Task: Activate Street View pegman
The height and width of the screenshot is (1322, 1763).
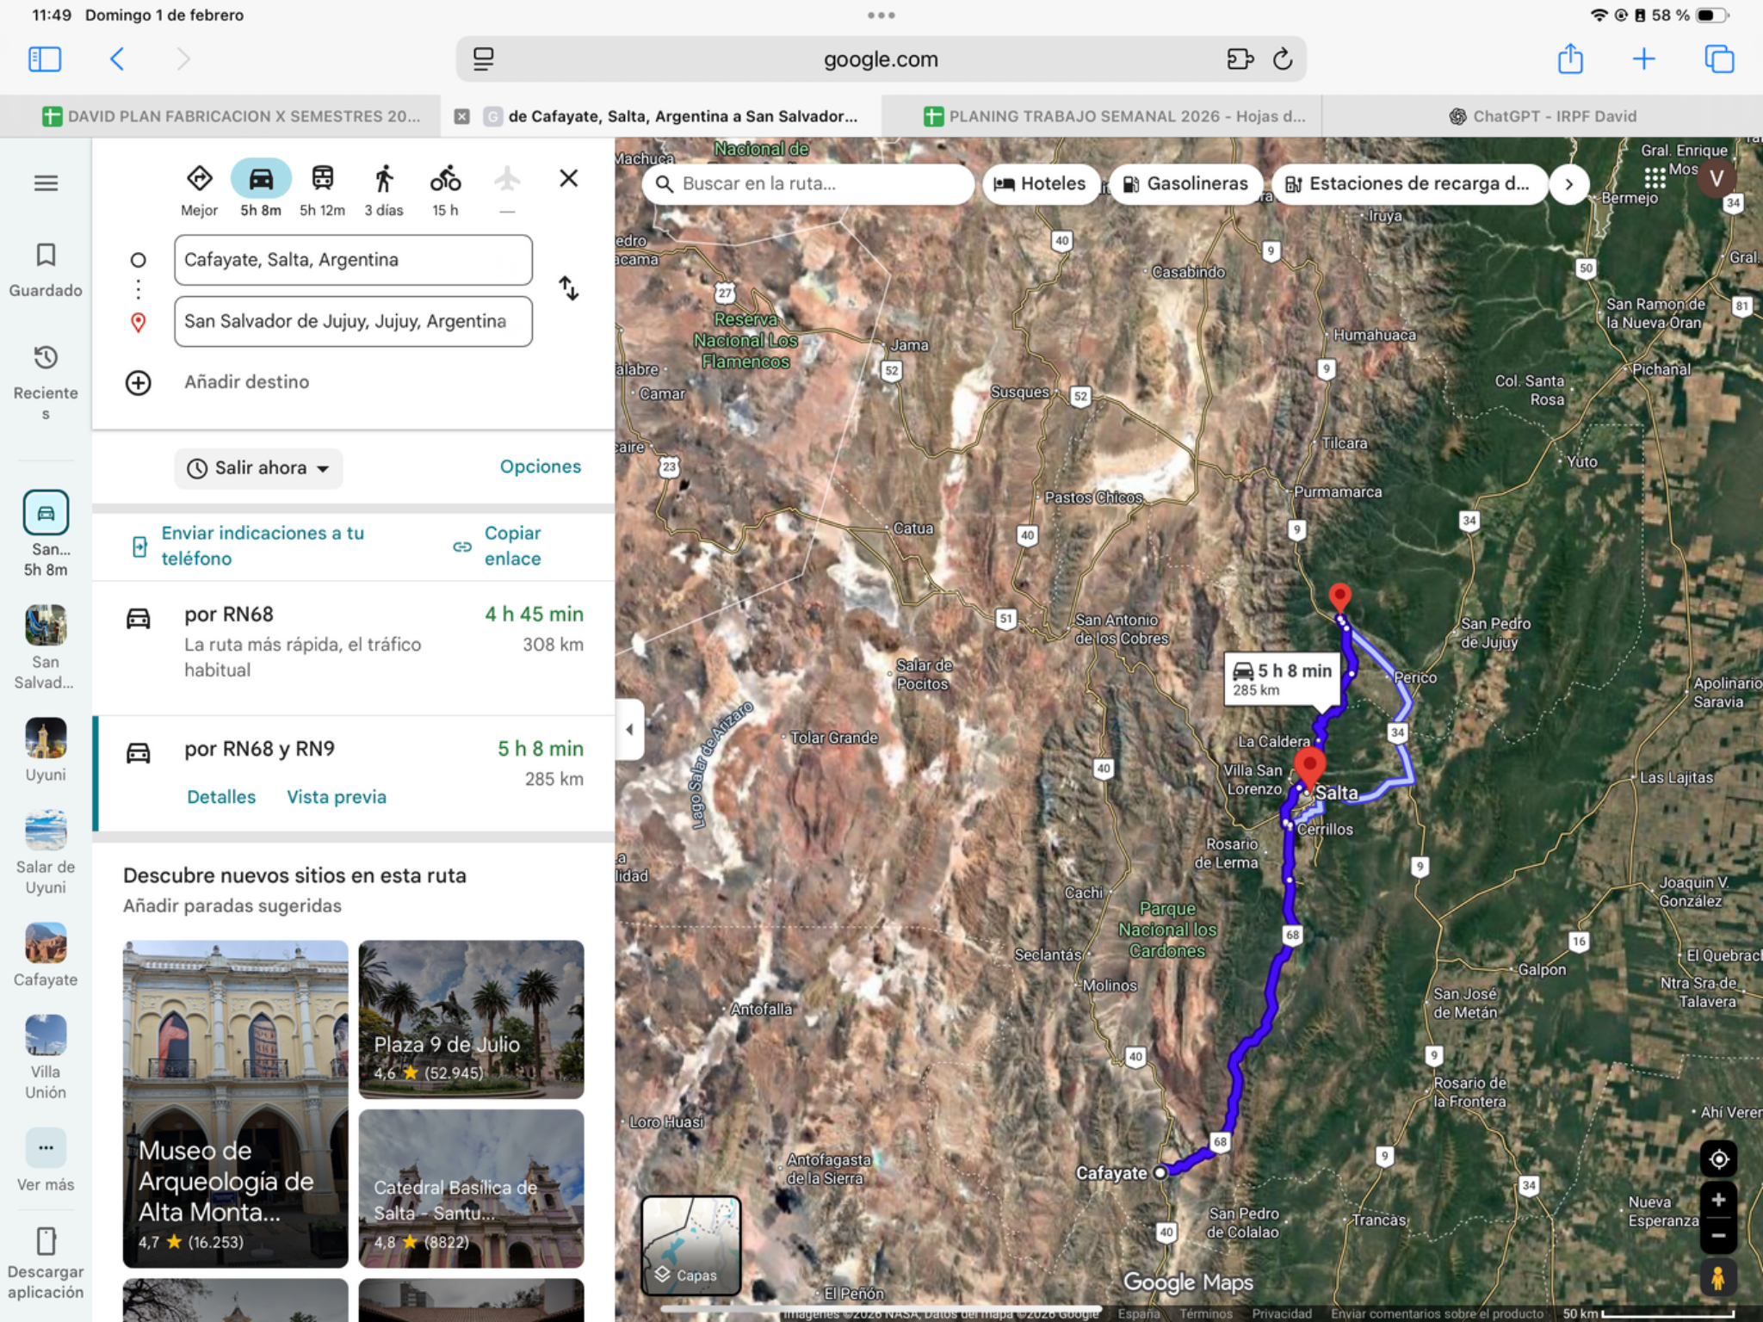Action: (1718, 1278)
